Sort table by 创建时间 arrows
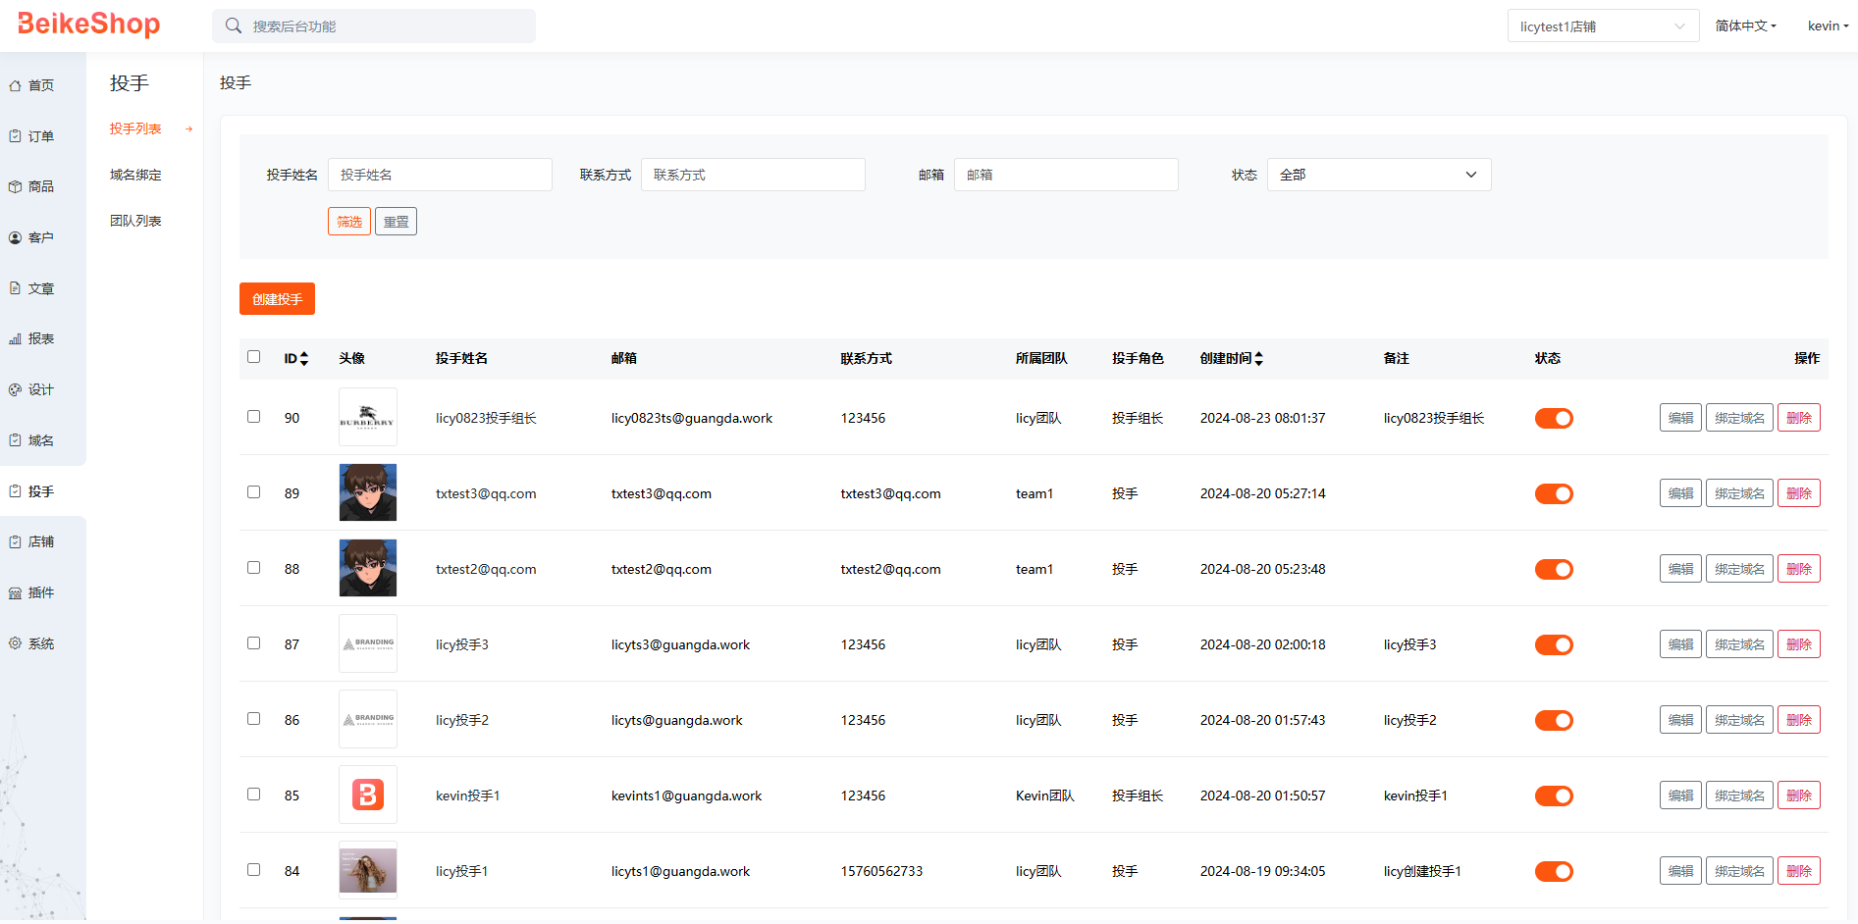 [x=1259, y=359]
